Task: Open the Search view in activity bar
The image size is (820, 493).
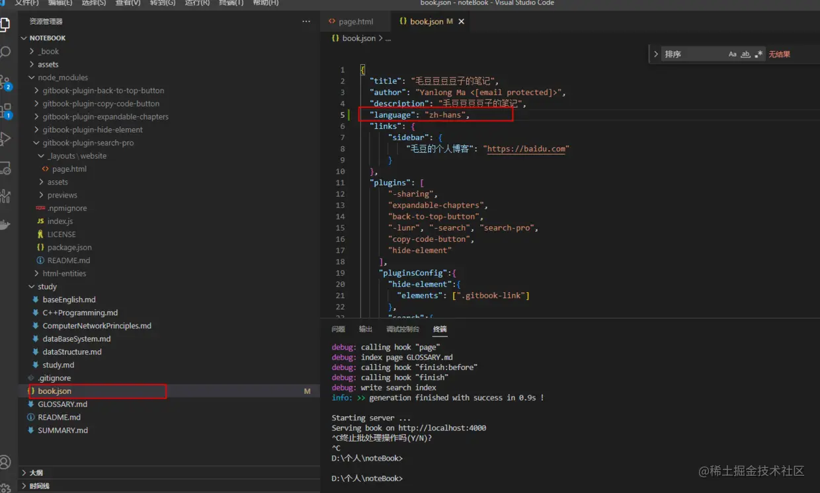Action: pos(5,52)
